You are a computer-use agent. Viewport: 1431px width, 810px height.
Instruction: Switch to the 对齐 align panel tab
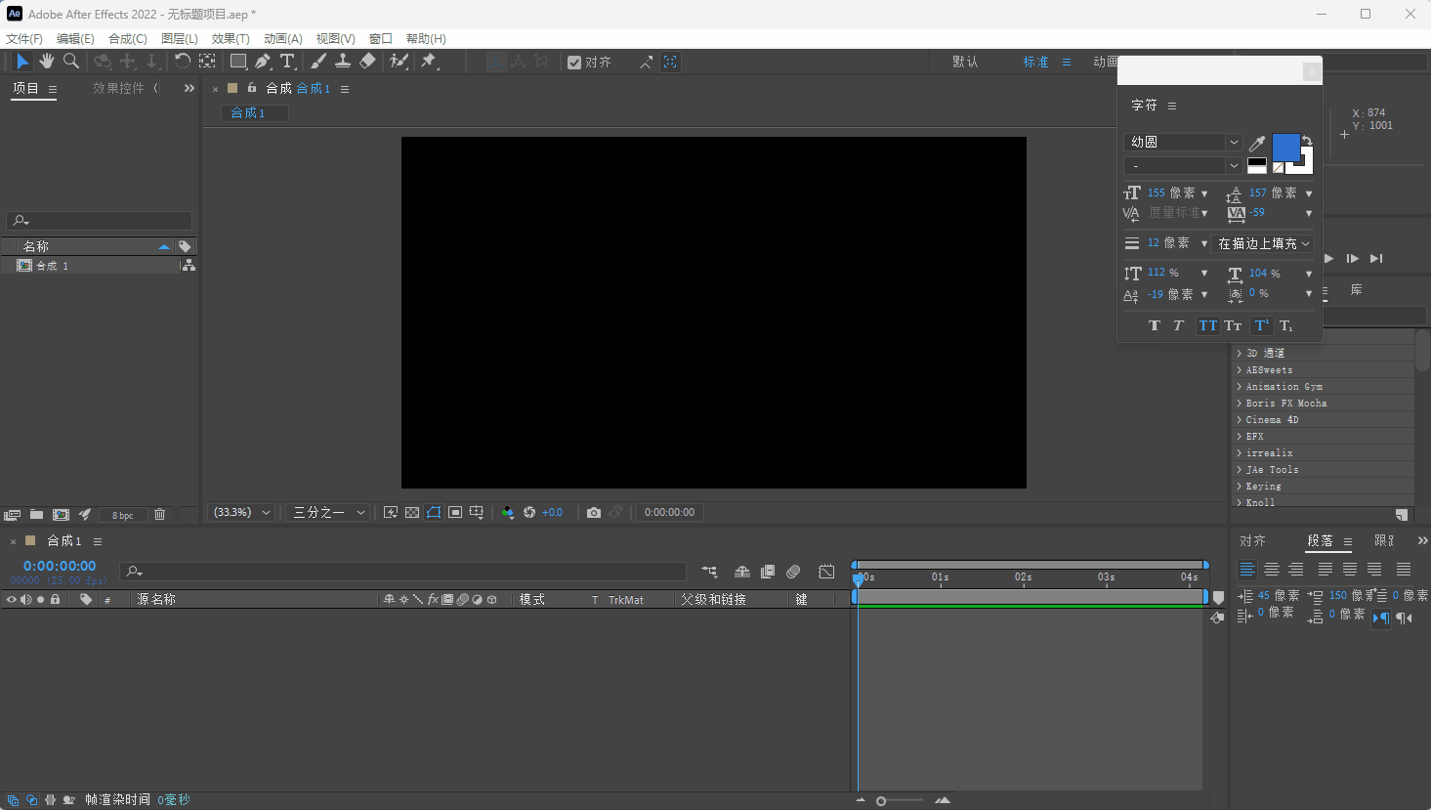(x=1252, y=540)
